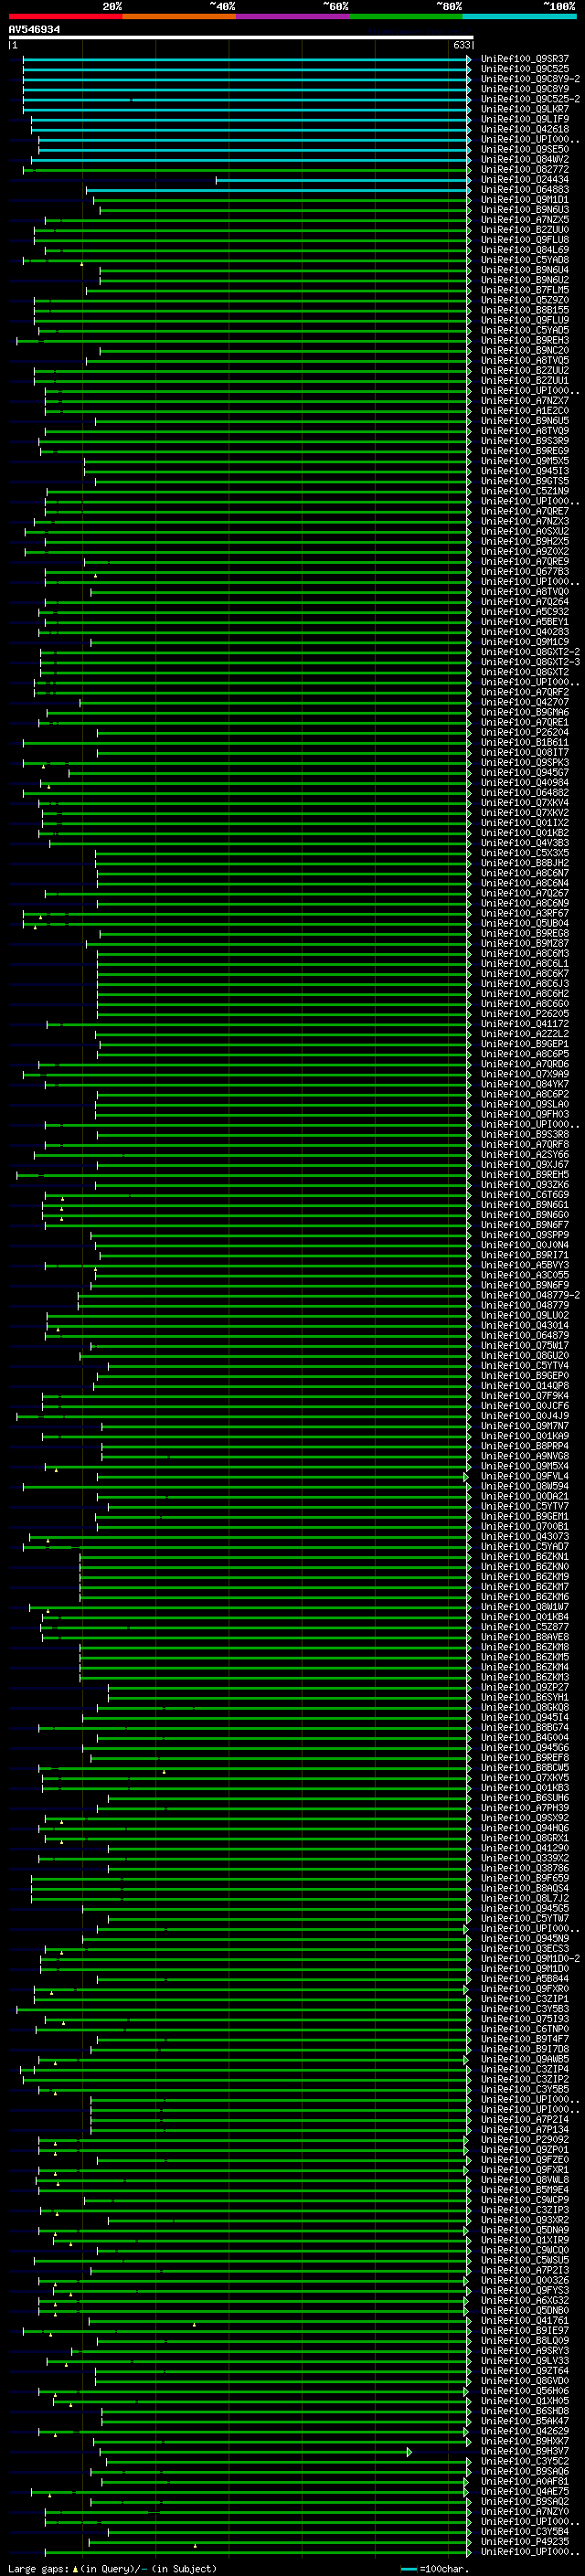Click hit label UniRef100_Q84YK7
585x2576 pixels.
tap(525, 1084)
